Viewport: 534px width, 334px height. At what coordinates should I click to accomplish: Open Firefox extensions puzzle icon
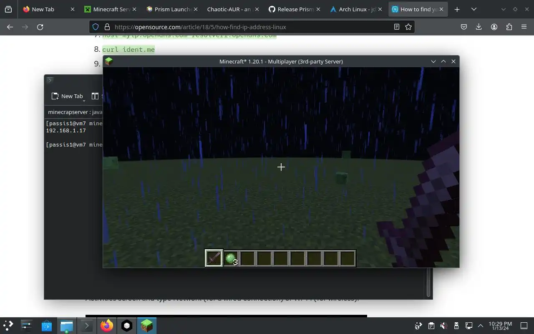click(x=509, y=27)
